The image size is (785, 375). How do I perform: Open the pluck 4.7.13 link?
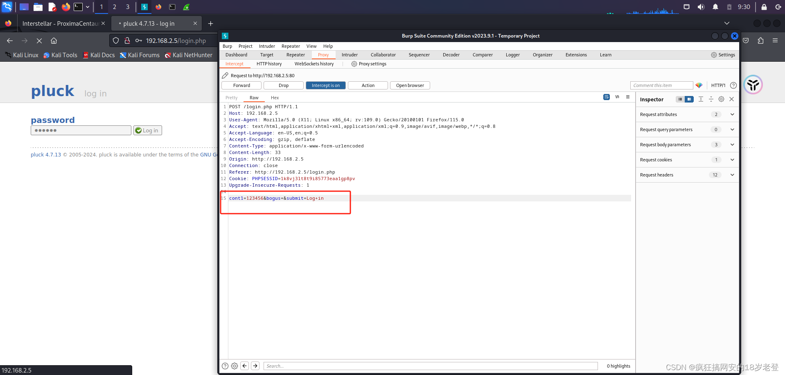coord(46,154)
